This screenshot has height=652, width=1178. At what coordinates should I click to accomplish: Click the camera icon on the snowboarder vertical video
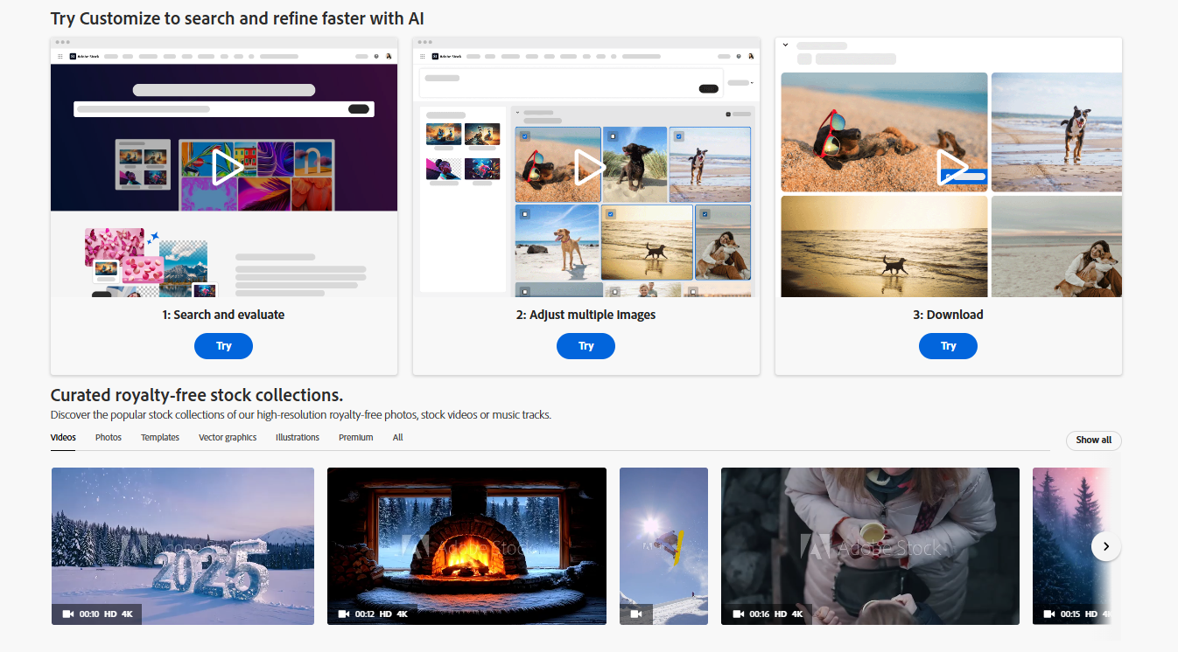tap(636, 614)
